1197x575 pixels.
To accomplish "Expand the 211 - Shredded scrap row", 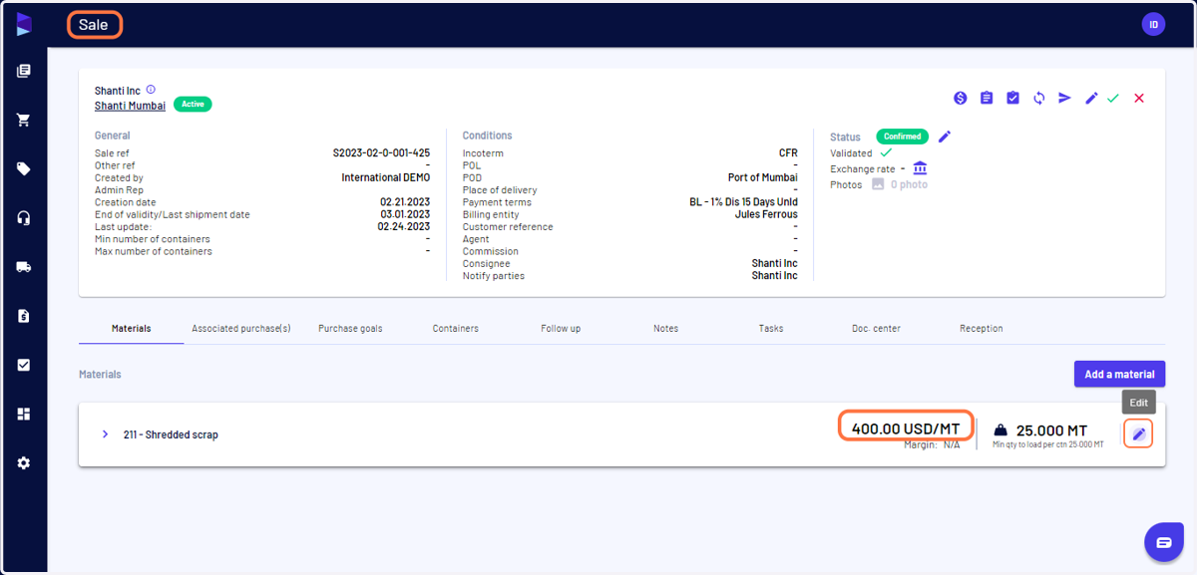I will [105, 434].
